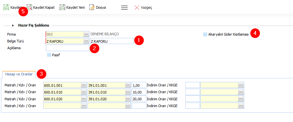Click the 10,00 rate field
The width and height of the screenshot is (293, 122).
pyautogui.click(x=139, y=92)
